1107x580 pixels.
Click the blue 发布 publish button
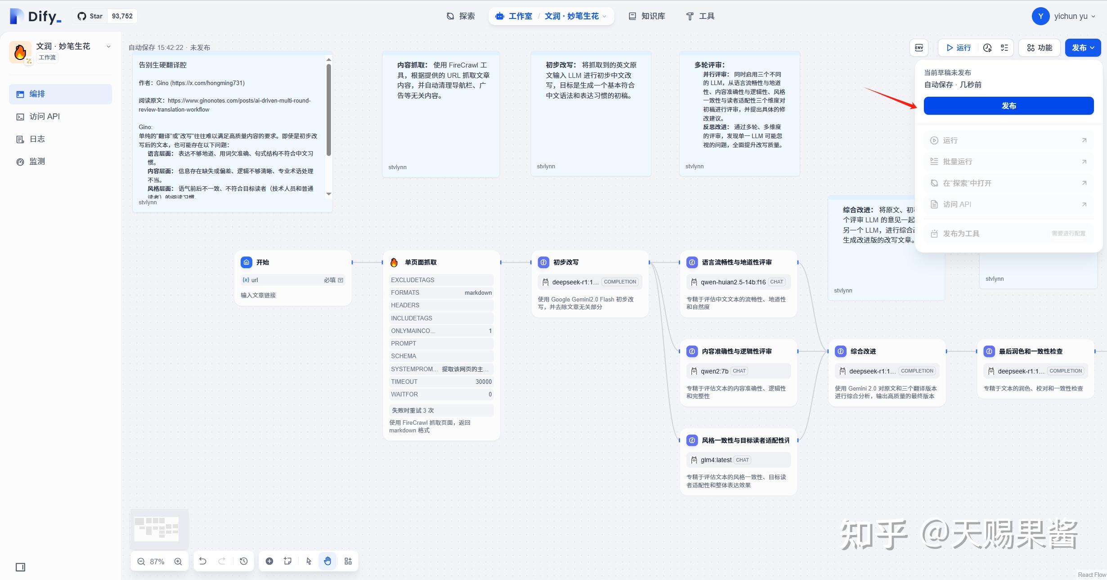(x=1008, y=106)
